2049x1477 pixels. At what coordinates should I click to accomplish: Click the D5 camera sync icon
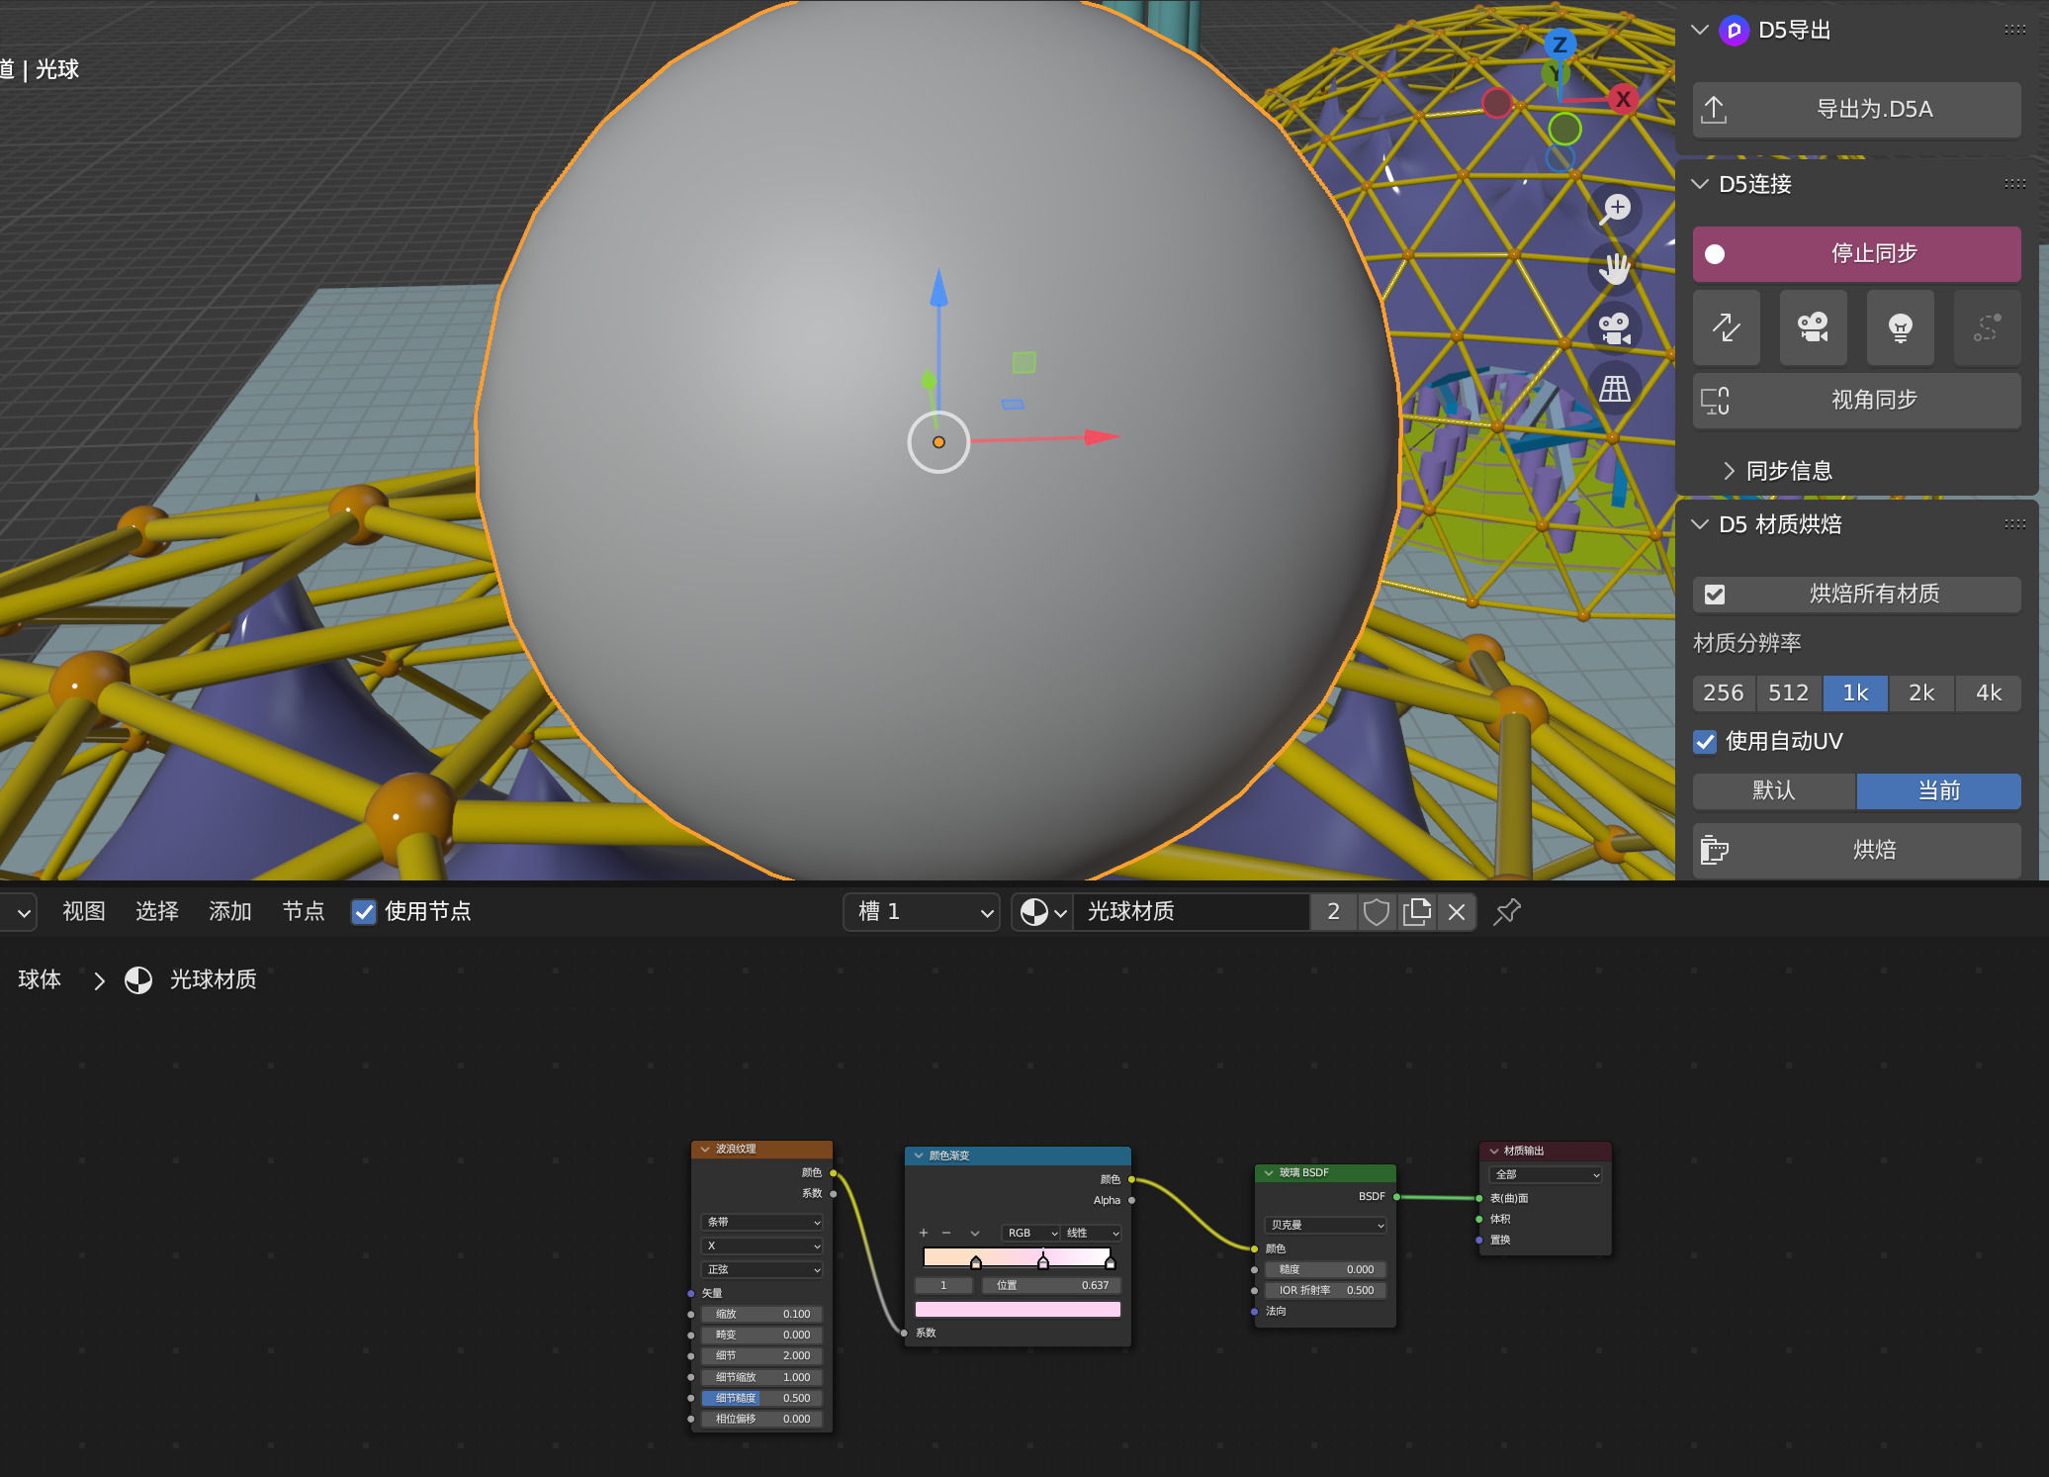[1813, 327]
